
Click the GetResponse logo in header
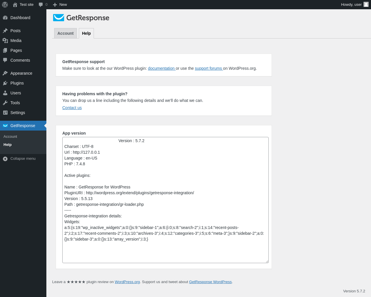pyautogui.click(x=81, y=18)
